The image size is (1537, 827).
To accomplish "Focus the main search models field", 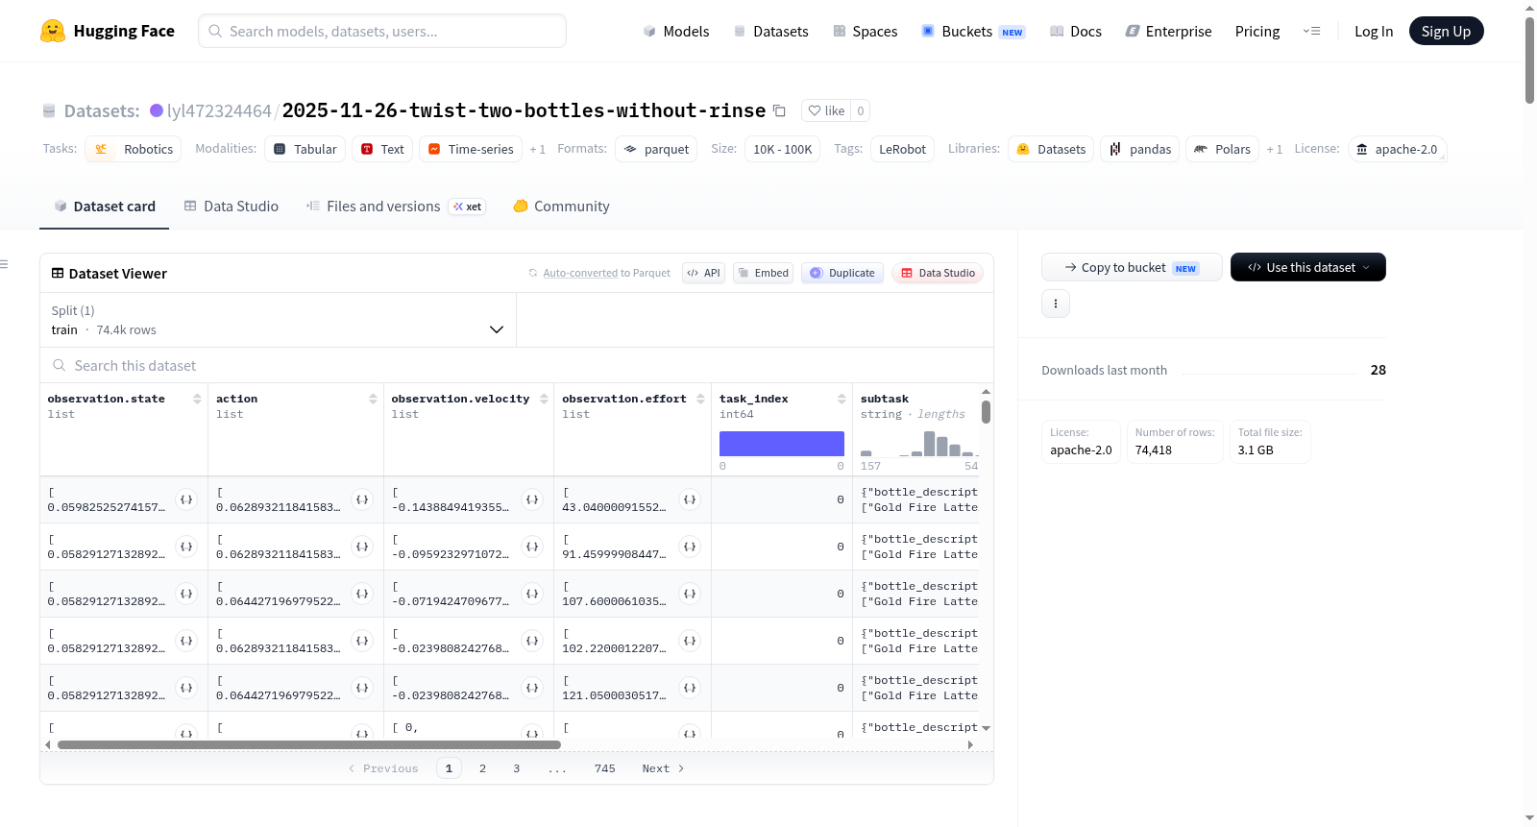I will 382,31.
